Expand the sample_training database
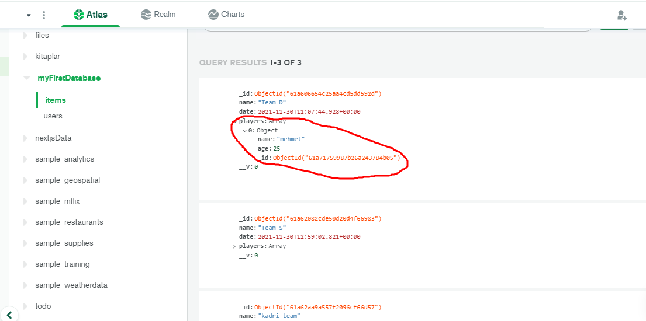Screen dimensions: 646x321 [x=26, y=264]
